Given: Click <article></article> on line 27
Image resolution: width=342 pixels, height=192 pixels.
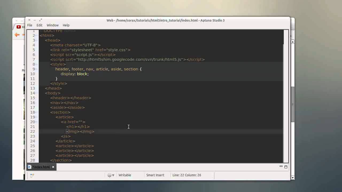Looking at the screenshot, I should (75, 155).
